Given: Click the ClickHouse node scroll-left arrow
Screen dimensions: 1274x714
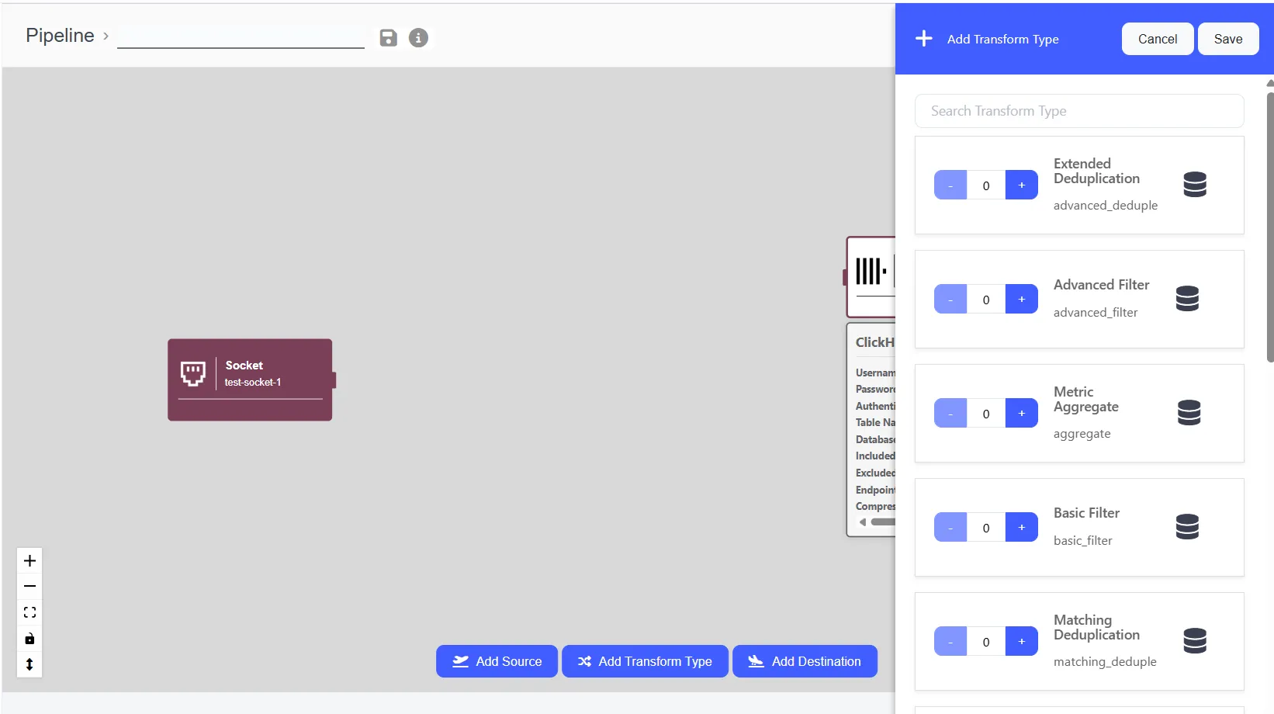Looking at the screenshot, I should coord(862,522).
